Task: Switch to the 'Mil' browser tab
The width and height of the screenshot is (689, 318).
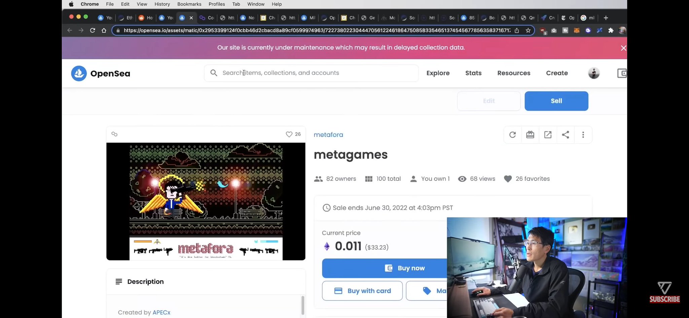Action: (x=309, y=18)
